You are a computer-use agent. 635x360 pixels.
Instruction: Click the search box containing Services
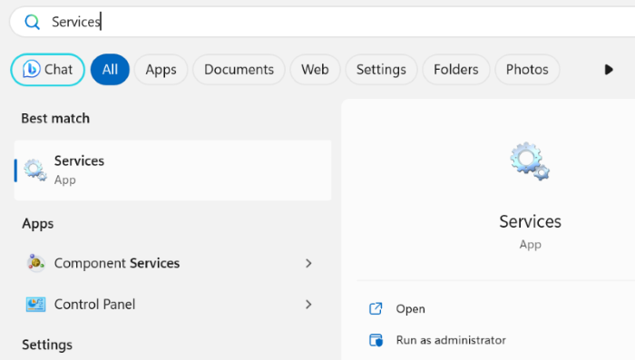click(322, 22)
